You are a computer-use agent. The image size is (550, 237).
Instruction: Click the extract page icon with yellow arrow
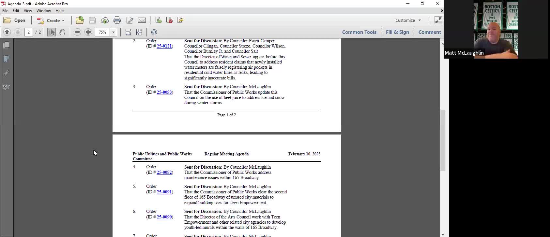180,20
